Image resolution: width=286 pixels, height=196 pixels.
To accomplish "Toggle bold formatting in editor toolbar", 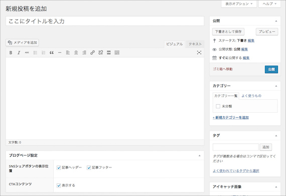I will (11, 53).
